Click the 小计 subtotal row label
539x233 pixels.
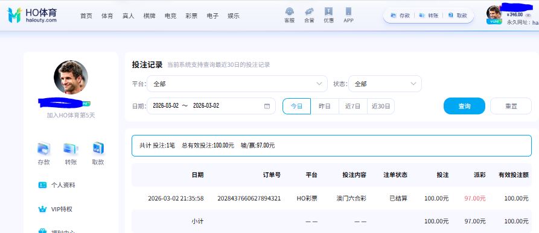point(197,222)
